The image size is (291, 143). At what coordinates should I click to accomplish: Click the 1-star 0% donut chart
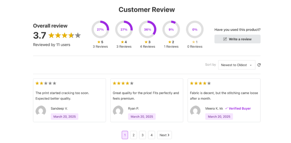(x=195, y=29)
